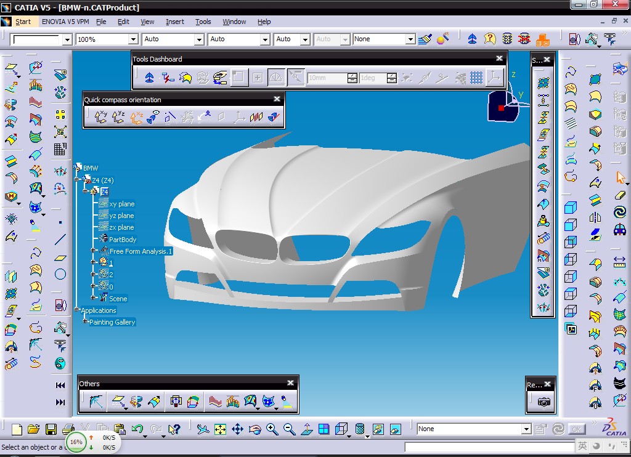The height and width of the screenshot is (457, 631).
Task: Click the 1deg stepper in Tools Dashboard
Action: (391, 78)
